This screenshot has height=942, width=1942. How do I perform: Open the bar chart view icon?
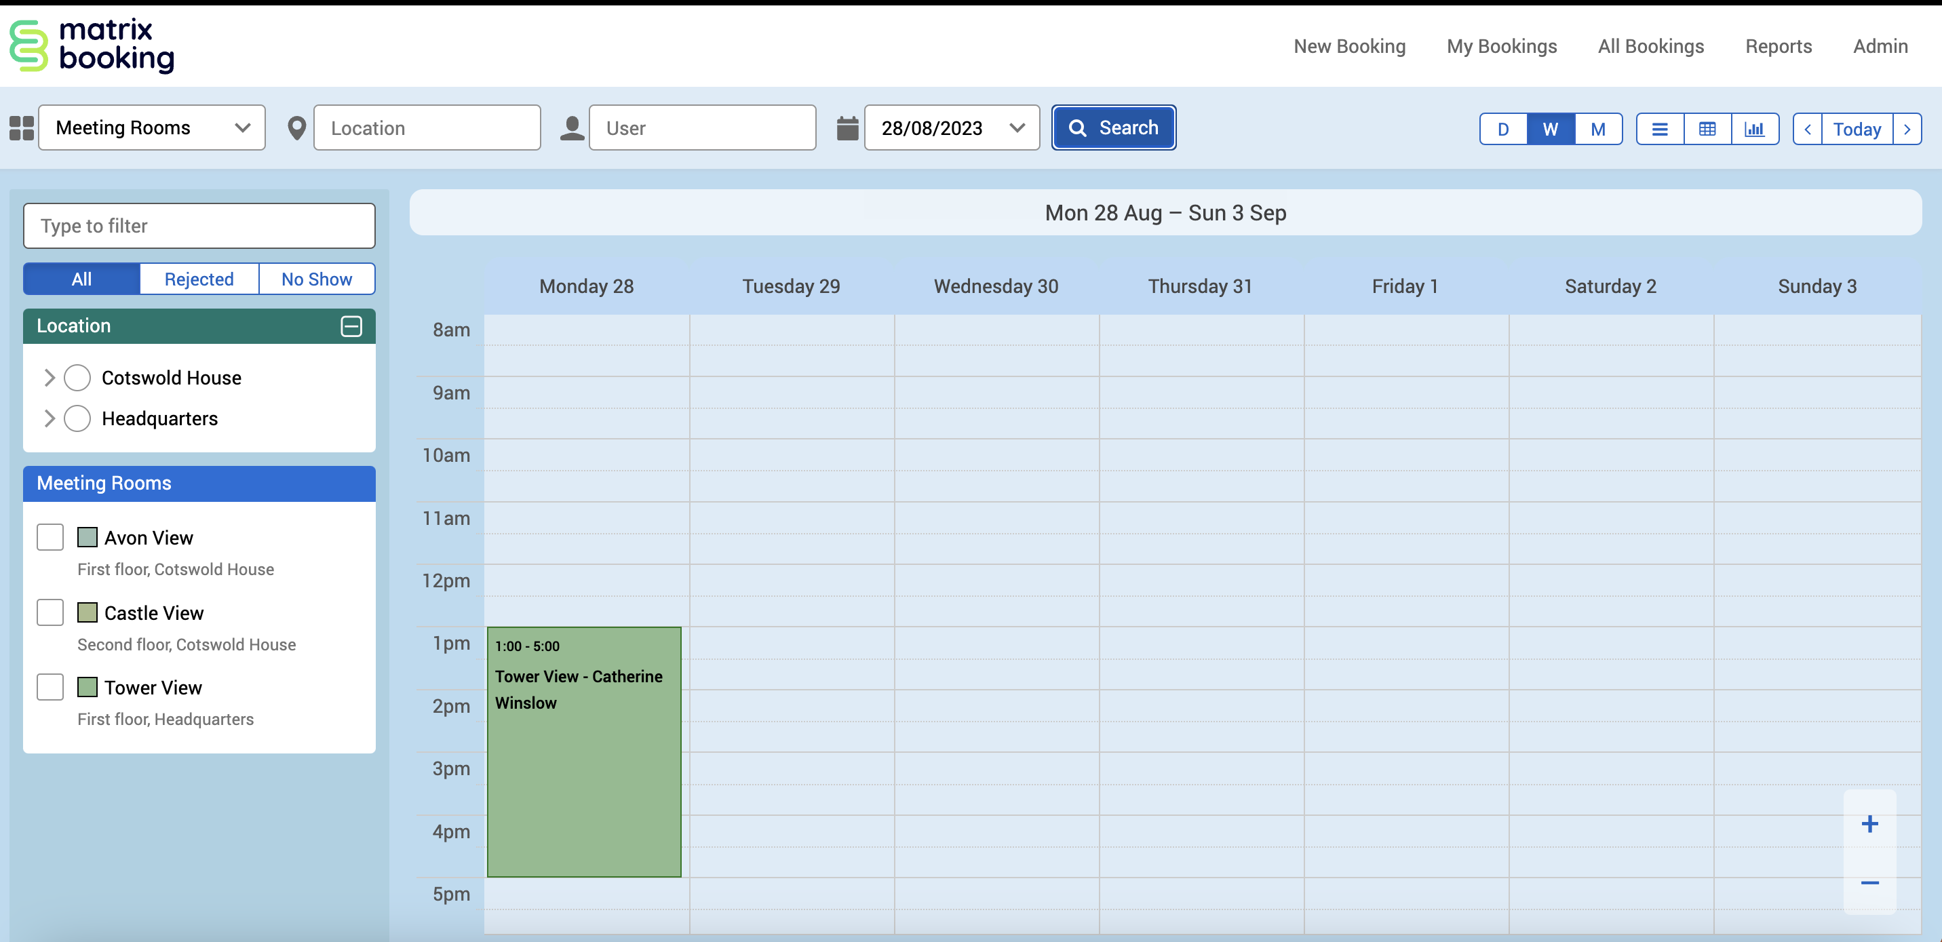1754,129
